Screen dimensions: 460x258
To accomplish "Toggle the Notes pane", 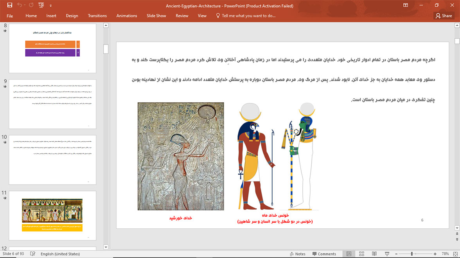I will click(297, 254).
